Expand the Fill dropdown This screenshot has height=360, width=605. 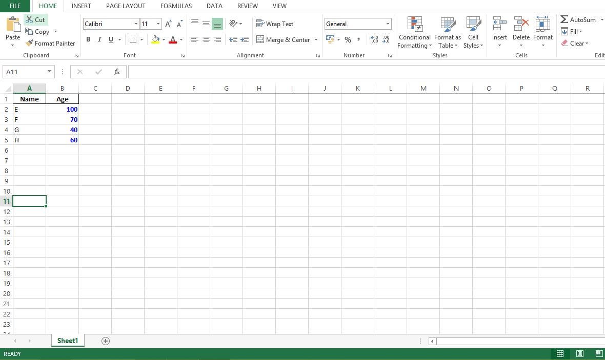(580, 32)
